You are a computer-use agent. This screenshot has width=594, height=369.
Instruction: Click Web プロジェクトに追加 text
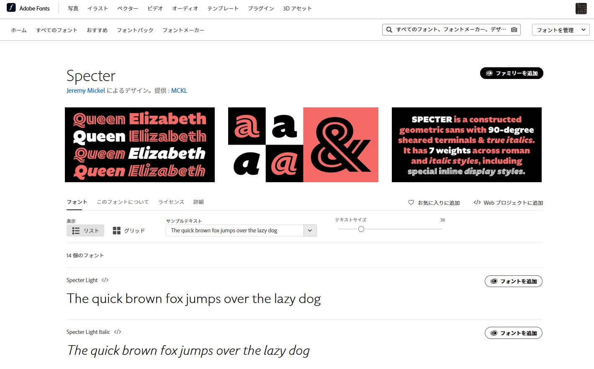[513, 203]
